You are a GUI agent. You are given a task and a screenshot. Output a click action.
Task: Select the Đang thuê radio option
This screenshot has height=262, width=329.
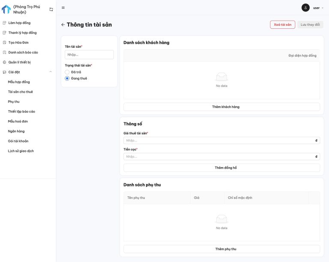(67, 78)
